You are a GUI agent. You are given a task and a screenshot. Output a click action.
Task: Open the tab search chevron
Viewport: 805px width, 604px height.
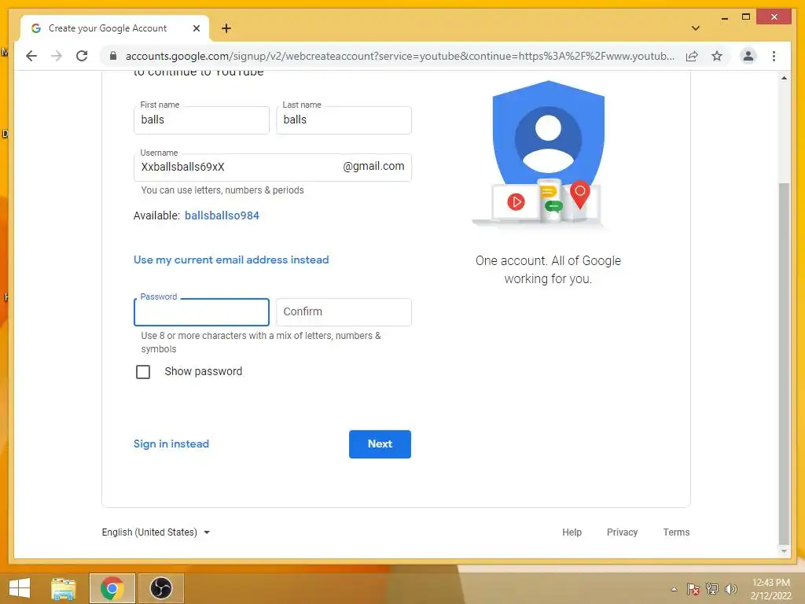[x=695, y=28]
